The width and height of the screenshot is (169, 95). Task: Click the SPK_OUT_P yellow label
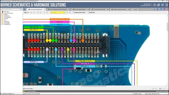[34, 30]
